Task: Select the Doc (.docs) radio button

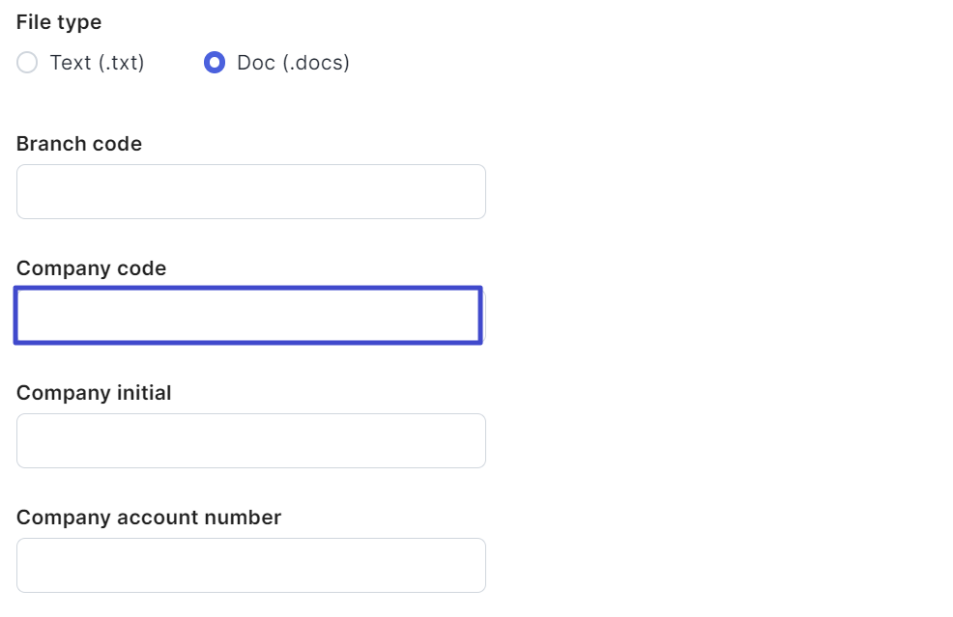Action: pyautogui.click(x=215, y=63)
